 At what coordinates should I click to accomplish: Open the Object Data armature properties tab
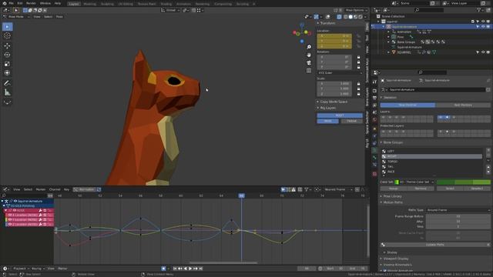click(x=374, y=151)
